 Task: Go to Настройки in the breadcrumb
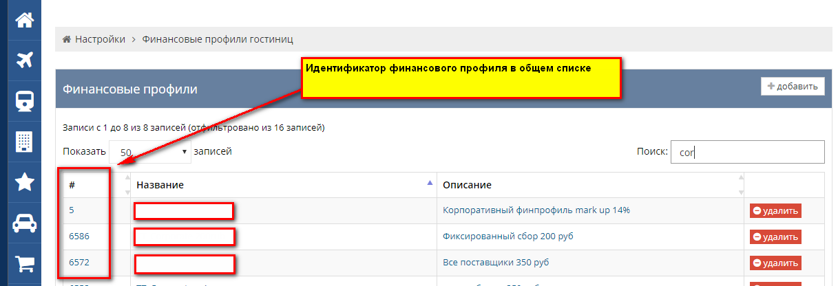click(x=100, y=40)
